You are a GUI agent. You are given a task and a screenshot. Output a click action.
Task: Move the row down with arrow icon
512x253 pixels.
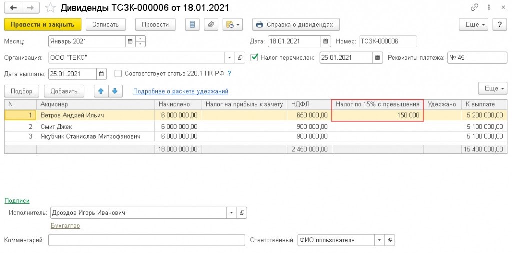tap(114, 91)
